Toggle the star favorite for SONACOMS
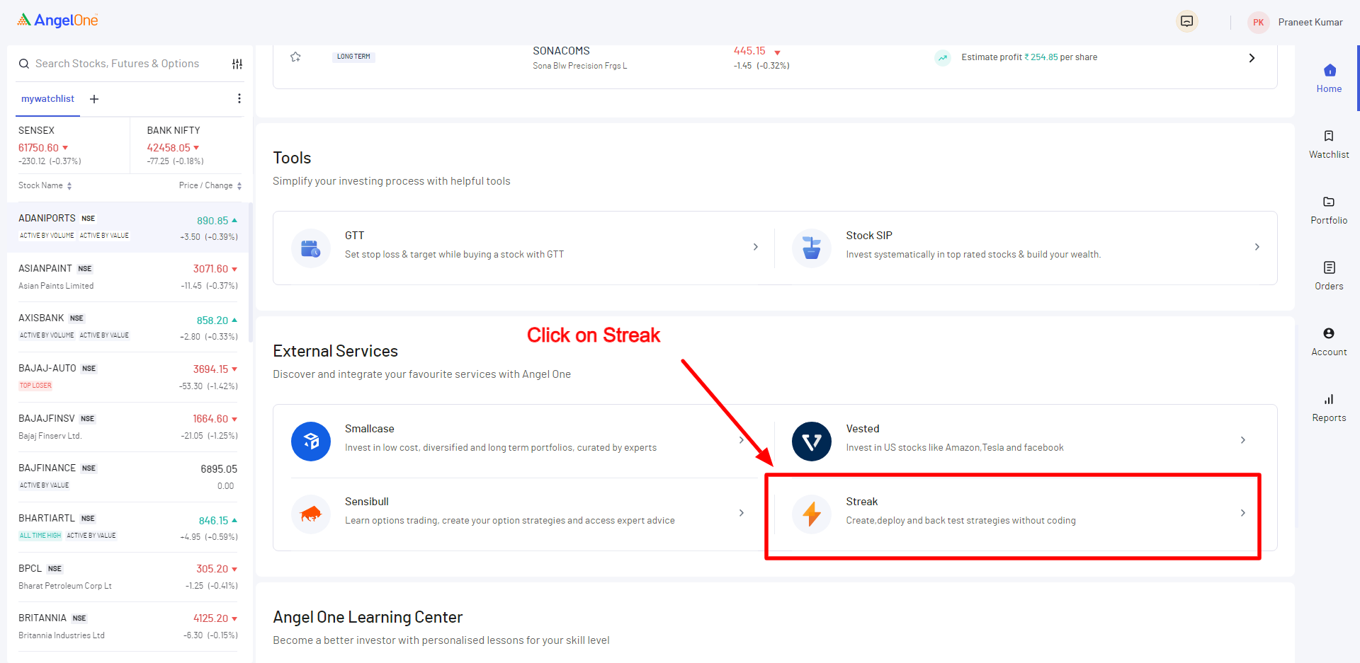 click(295, 57)
